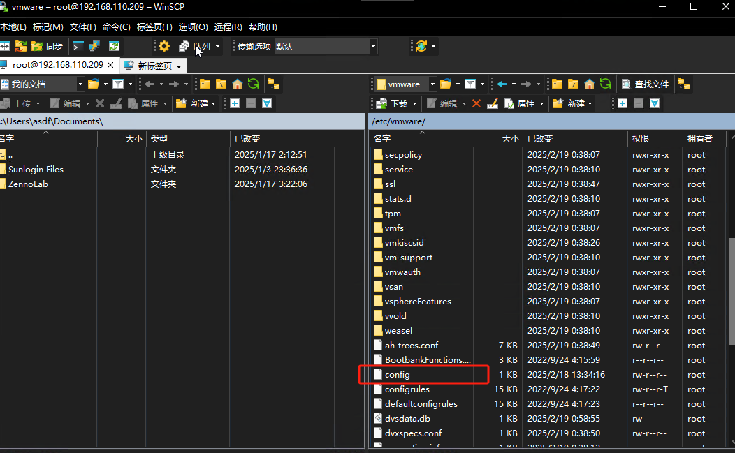Screen dimensions: 735x453
Task: Open the 命令(C) menu
Action: [116, 27]
